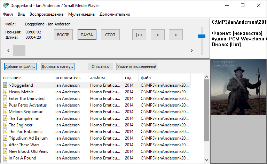
Task: Click the playlist vertical scrollbar thumb
Action: tap(206, 110)
